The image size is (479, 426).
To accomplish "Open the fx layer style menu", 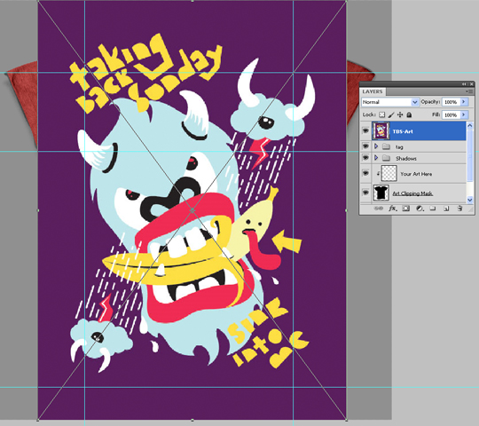I will click(392, 209).
